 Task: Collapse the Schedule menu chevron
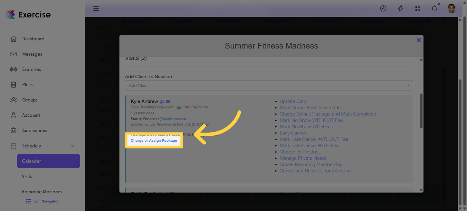pyautogui.click(x=72, y=146)
